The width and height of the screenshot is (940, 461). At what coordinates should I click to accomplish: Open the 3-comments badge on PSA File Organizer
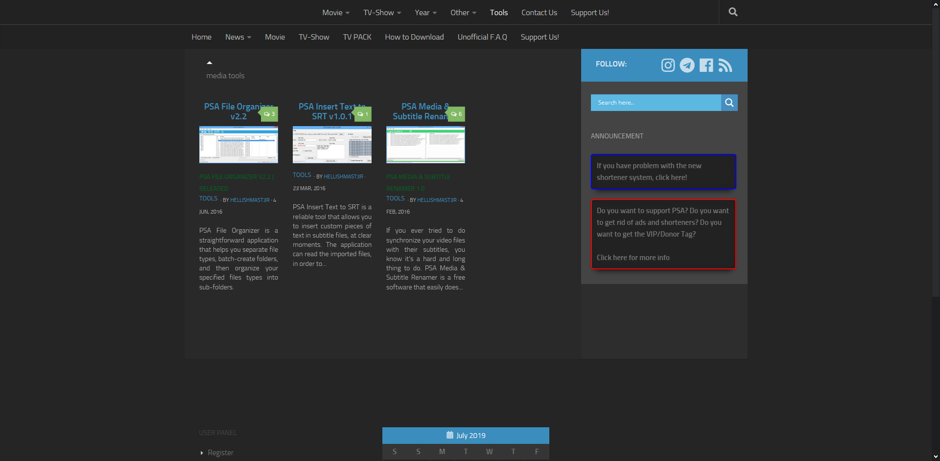(269, 114)
